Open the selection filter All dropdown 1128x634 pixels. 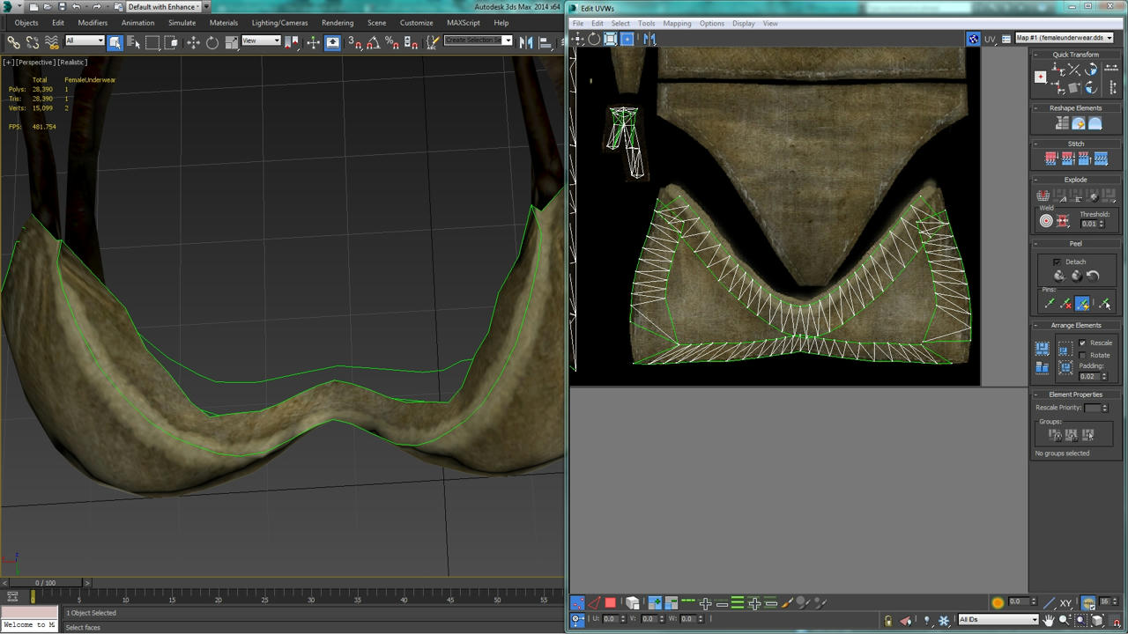click(x=85, y=41)
